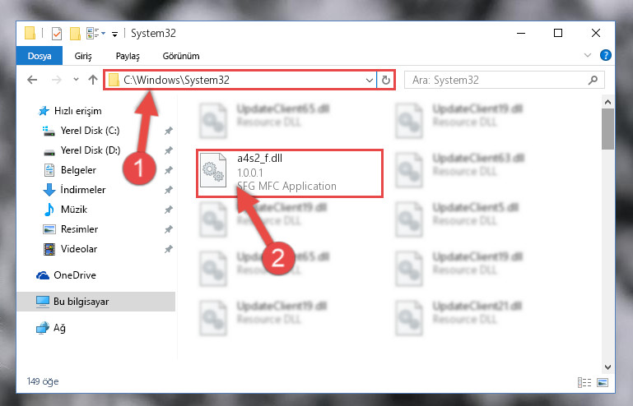Switch to the Görünüm tab
Viewport: 633px width, 406px height.
coord(181,56)
